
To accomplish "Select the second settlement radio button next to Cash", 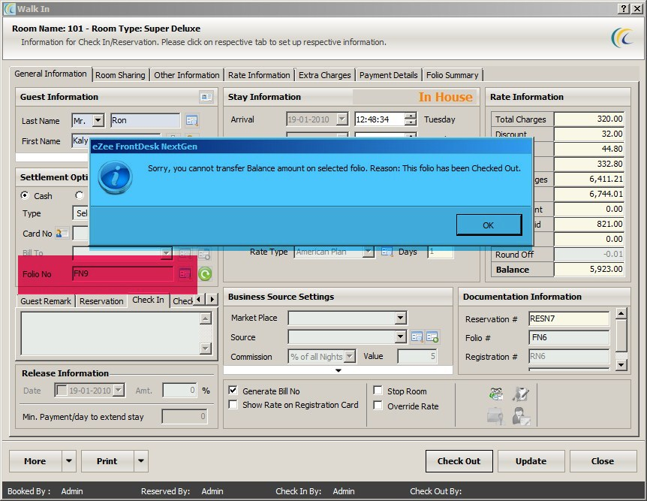I will coord(80,195).
